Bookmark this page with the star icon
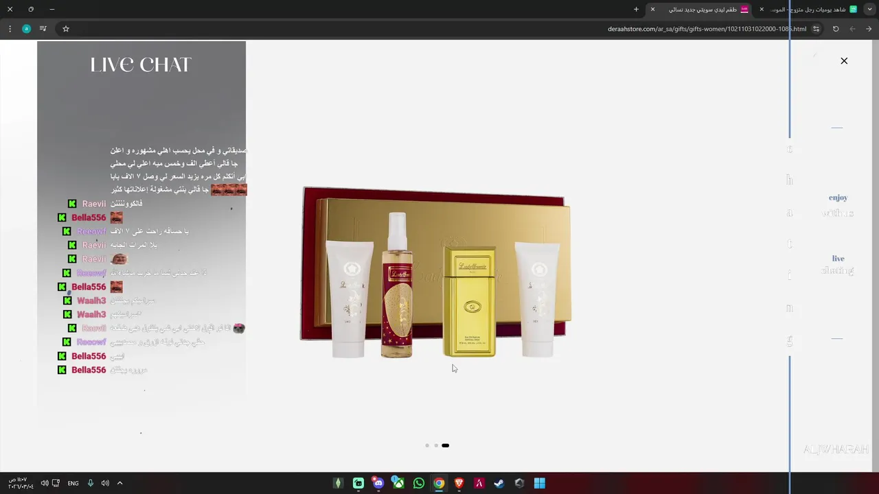The height and width of the screenshot is (494, 879). point(66,29)
